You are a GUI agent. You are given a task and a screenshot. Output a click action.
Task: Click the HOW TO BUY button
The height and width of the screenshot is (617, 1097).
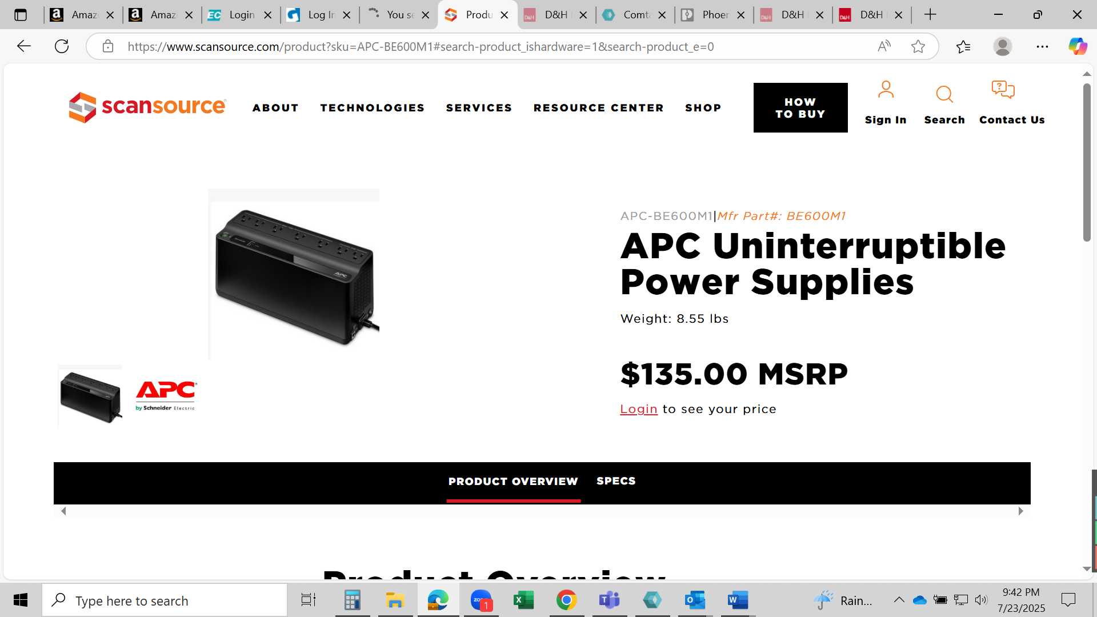800,107
